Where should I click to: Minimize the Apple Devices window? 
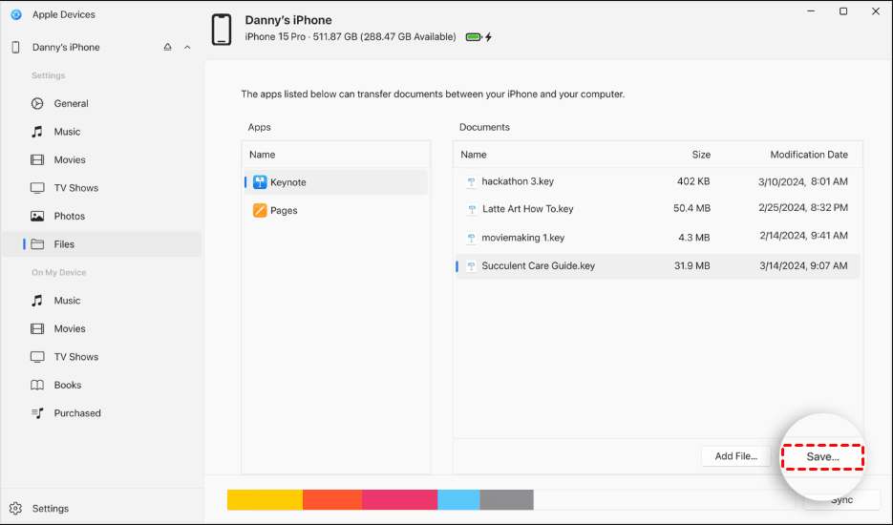point(811,11)
